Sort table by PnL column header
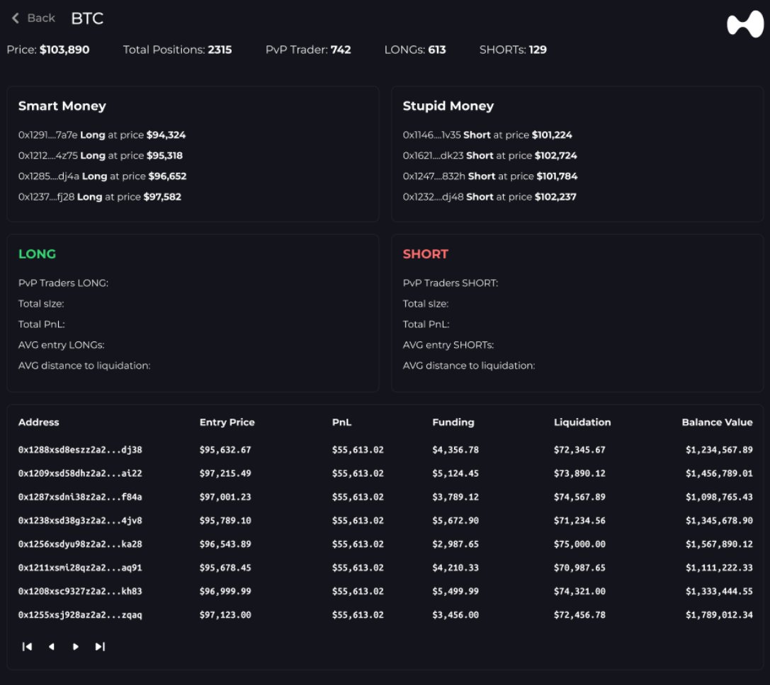The height and width of the screenshot is (685, 770). tap(341, 422)
